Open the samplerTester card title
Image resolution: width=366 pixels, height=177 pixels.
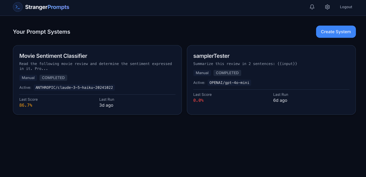coord(211,56)
